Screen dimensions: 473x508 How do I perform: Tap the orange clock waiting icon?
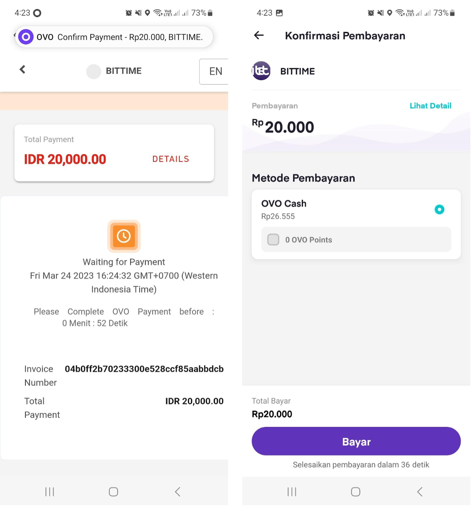(x=124, y=236)
